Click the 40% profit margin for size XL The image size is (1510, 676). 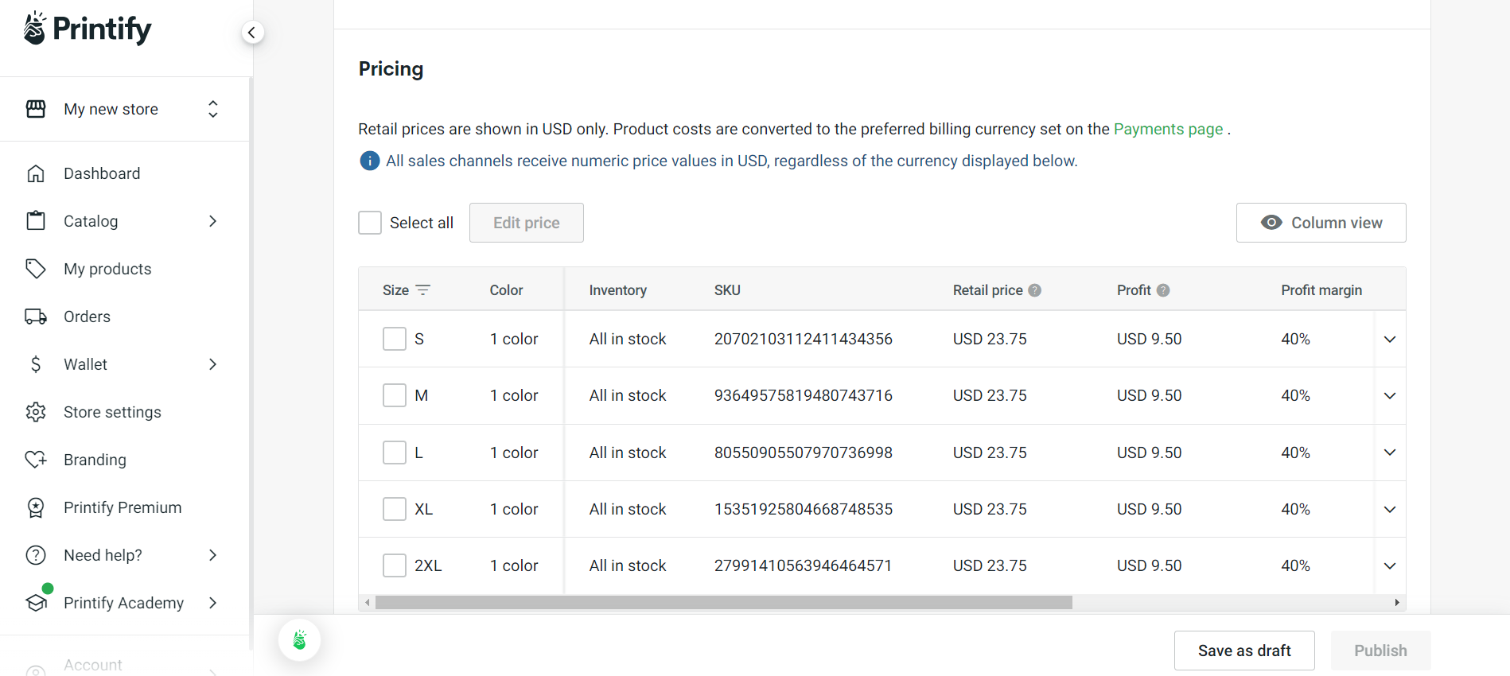coord(1295,509)
